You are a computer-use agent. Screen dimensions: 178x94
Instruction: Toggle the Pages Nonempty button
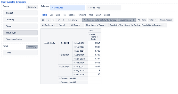32,7
